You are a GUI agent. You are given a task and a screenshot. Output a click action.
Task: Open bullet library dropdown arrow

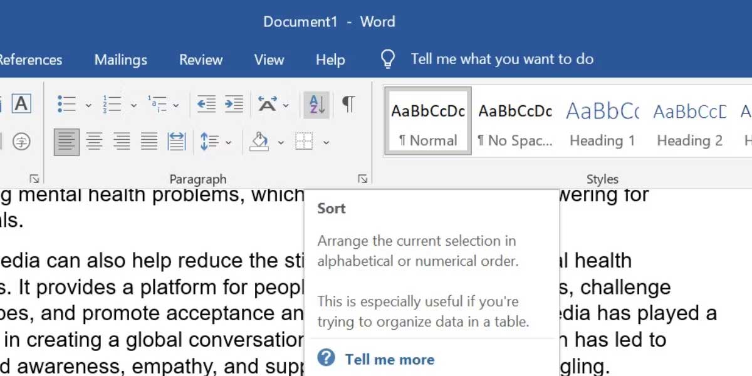(x=88, y=105)
